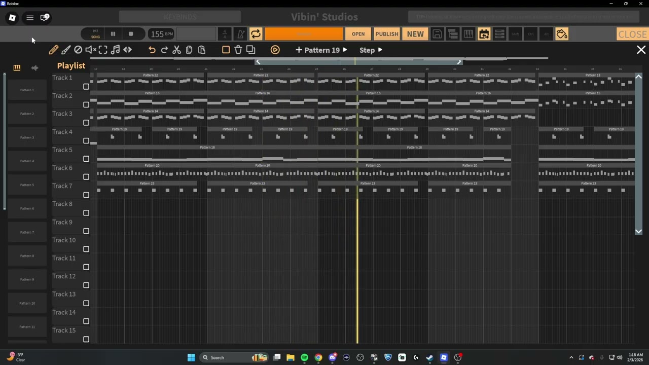649x365 pixels.
Task: Click the orange circled play icon
Action: [275, 50]
